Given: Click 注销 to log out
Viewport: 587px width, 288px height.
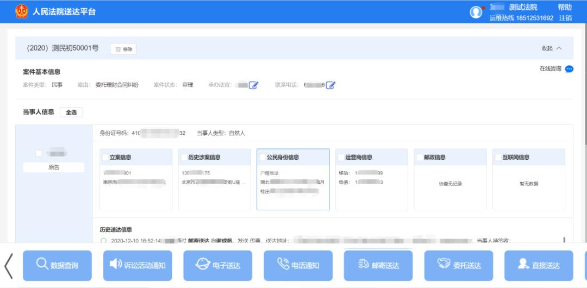Looking at the screenshot, I should point(565,18).
